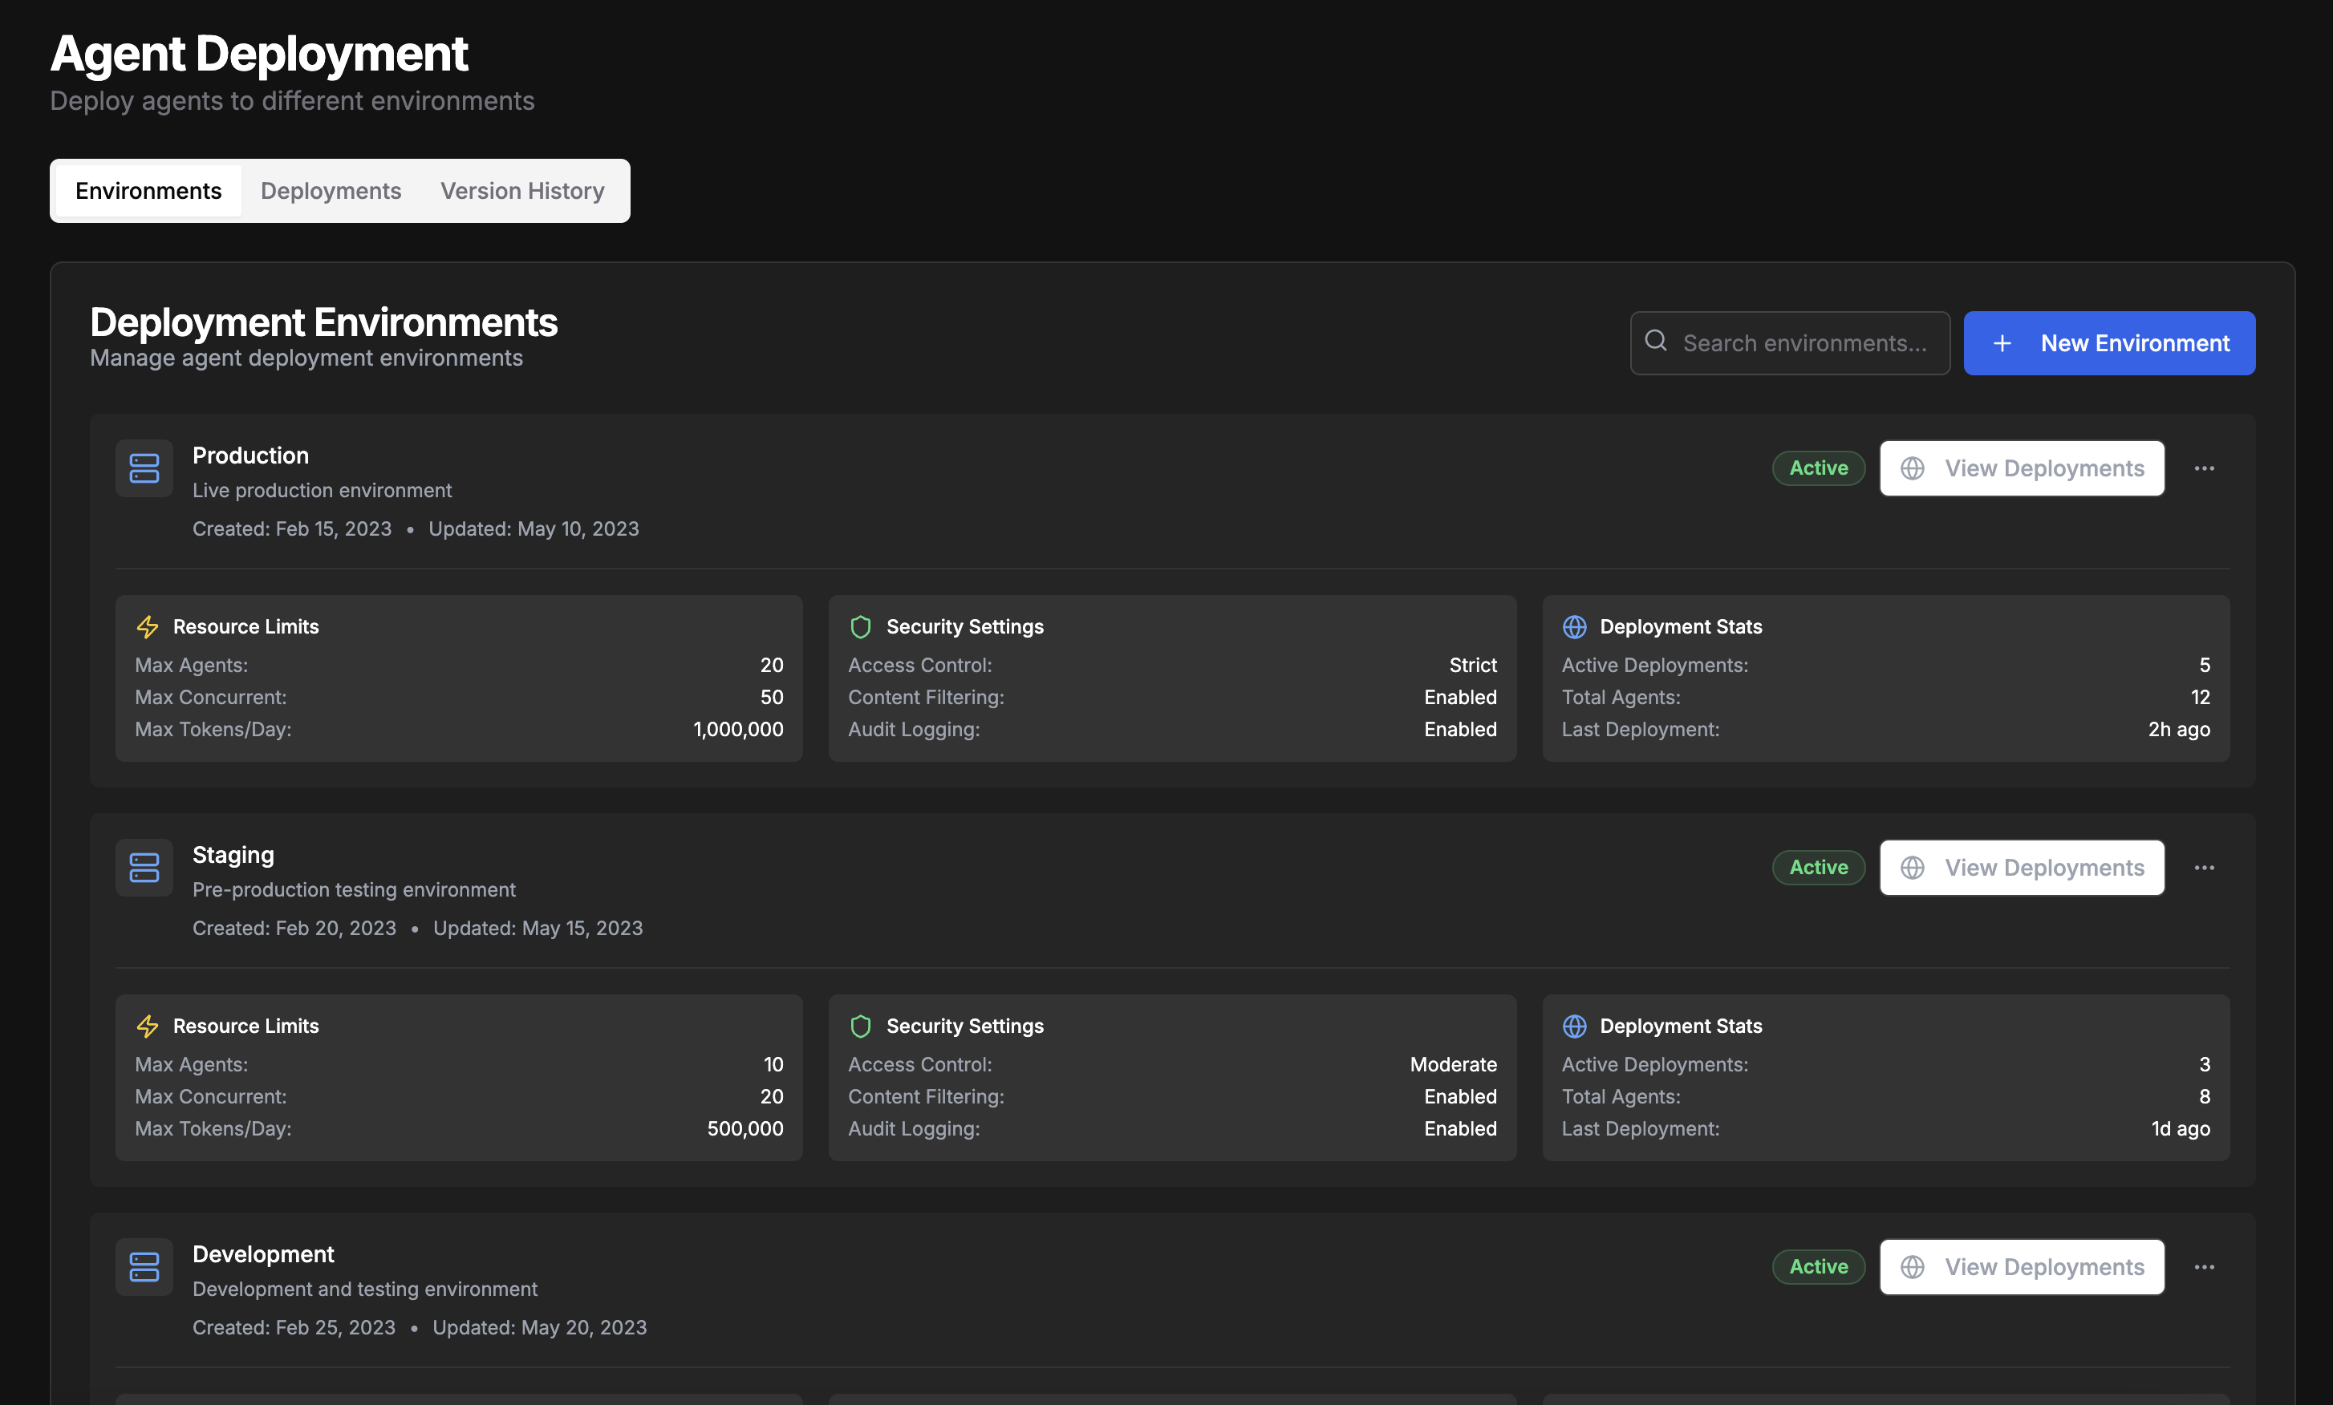Click the server icon next to Development
Image resolution: width=2333 pixels, height=1405 pixels.
[x=144, y=1267]
